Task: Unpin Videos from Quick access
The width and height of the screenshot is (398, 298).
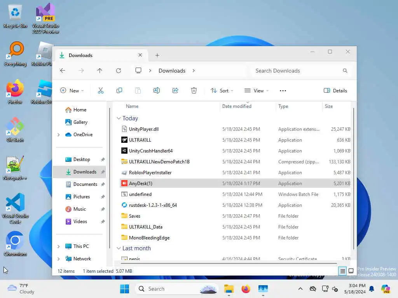Action: tap(103, 222)
